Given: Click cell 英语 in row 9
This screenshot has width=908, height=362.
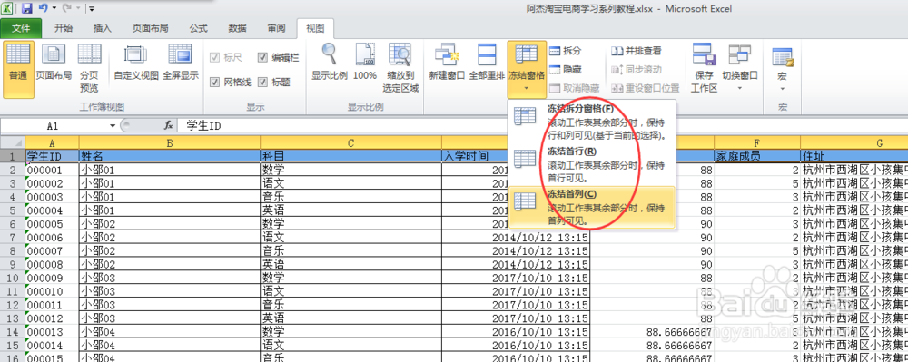Looking at the screenshot, I should [x=350, y=264].
